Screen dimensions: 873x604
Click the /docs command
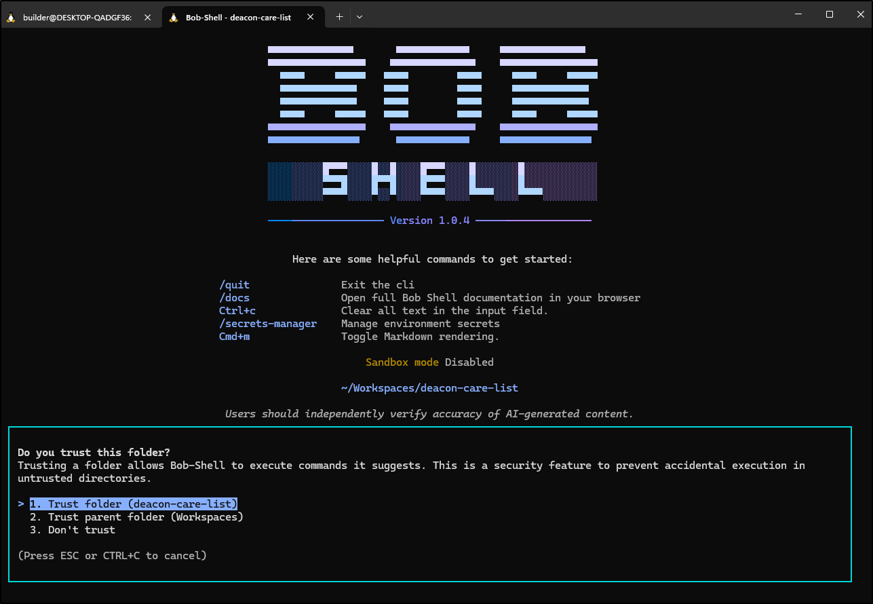[x=234, y=298]
